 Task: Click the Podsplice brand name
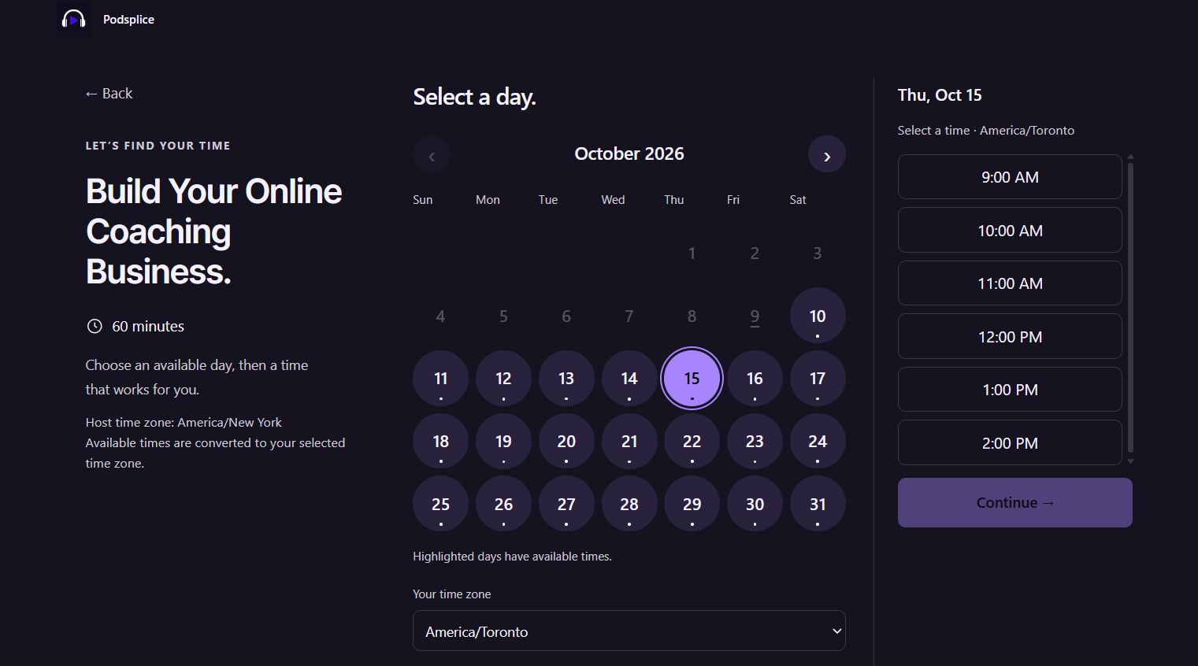point(128,20)
